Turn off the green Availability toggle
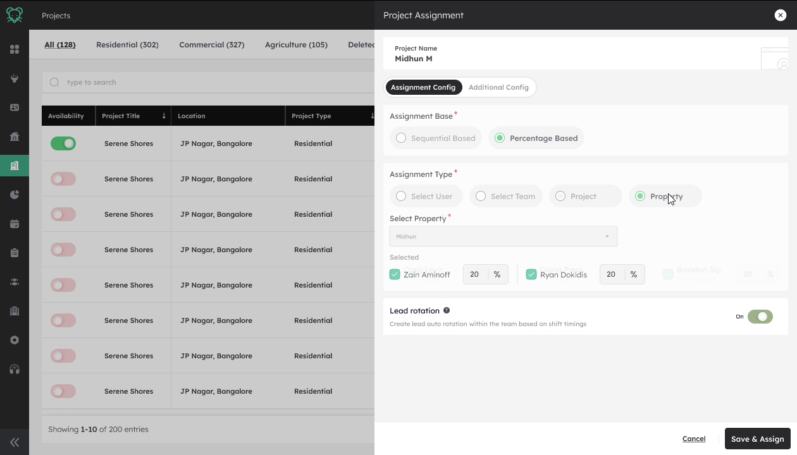797x455 pixels. pyautogui.click(x=63, y=143)
